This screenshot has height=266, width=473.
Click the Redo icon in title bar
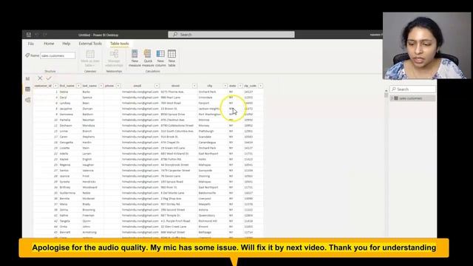tap(45, 35)
